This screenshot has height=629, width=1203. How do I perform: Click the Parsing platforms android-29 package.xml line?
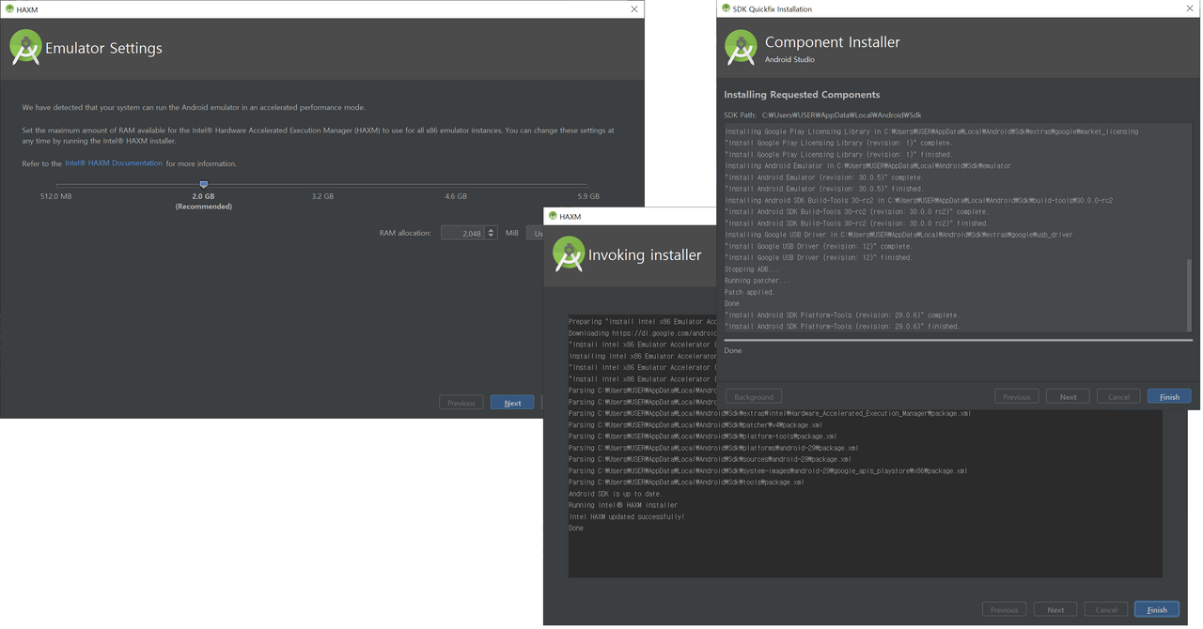pyautogui.click(x=713, y=448)
